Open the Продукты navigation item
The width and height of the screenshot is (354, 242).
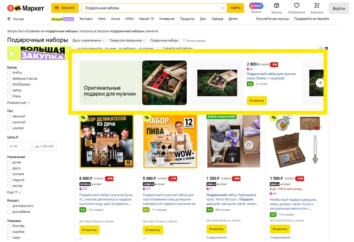(x=188, y=19)
